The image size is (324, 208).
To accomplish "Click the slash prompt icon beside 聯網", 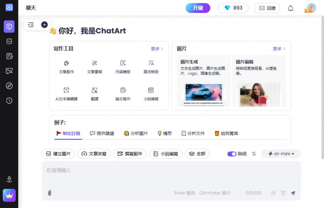I will coord(254,154).
